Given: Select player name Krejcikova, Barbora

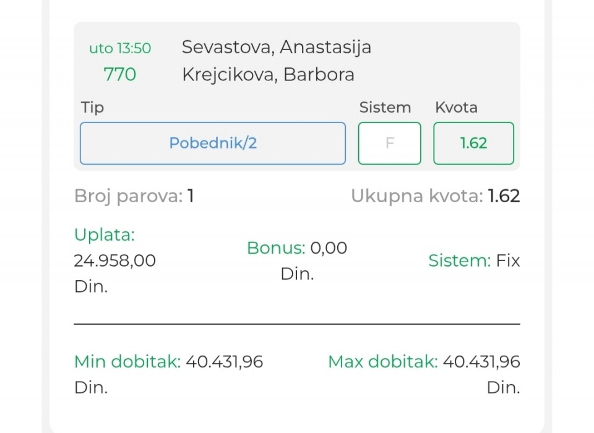Looking at the screenshot, I should [268, 75].
